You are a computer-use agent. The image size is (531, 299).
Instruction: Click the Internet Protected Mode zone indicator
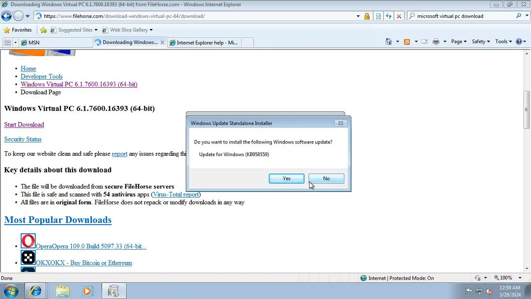[x=397, y=278]
